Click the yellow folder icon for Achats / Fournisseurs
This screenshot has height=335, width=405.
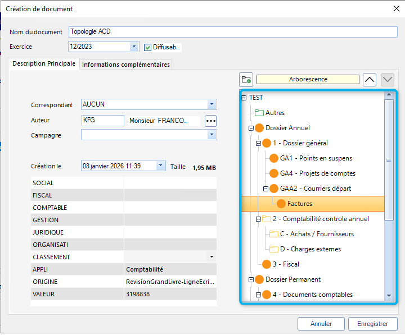coord(274,234)
